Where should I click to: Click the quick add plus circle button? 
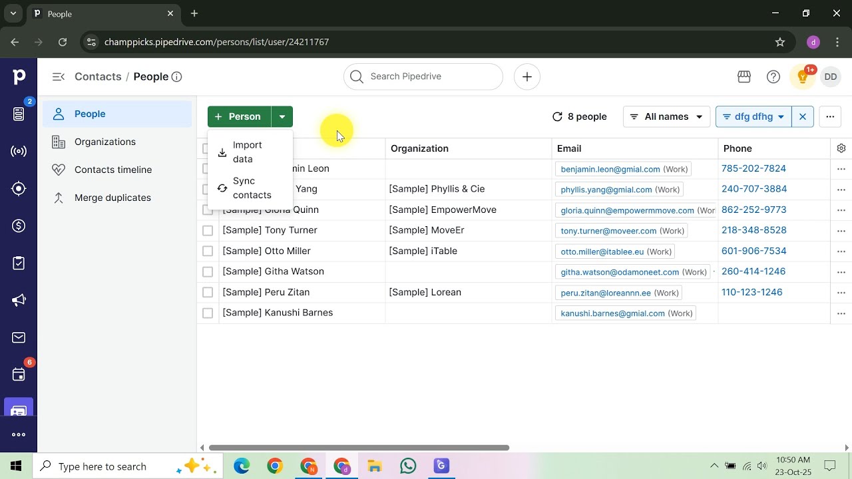tap(527, 77)
